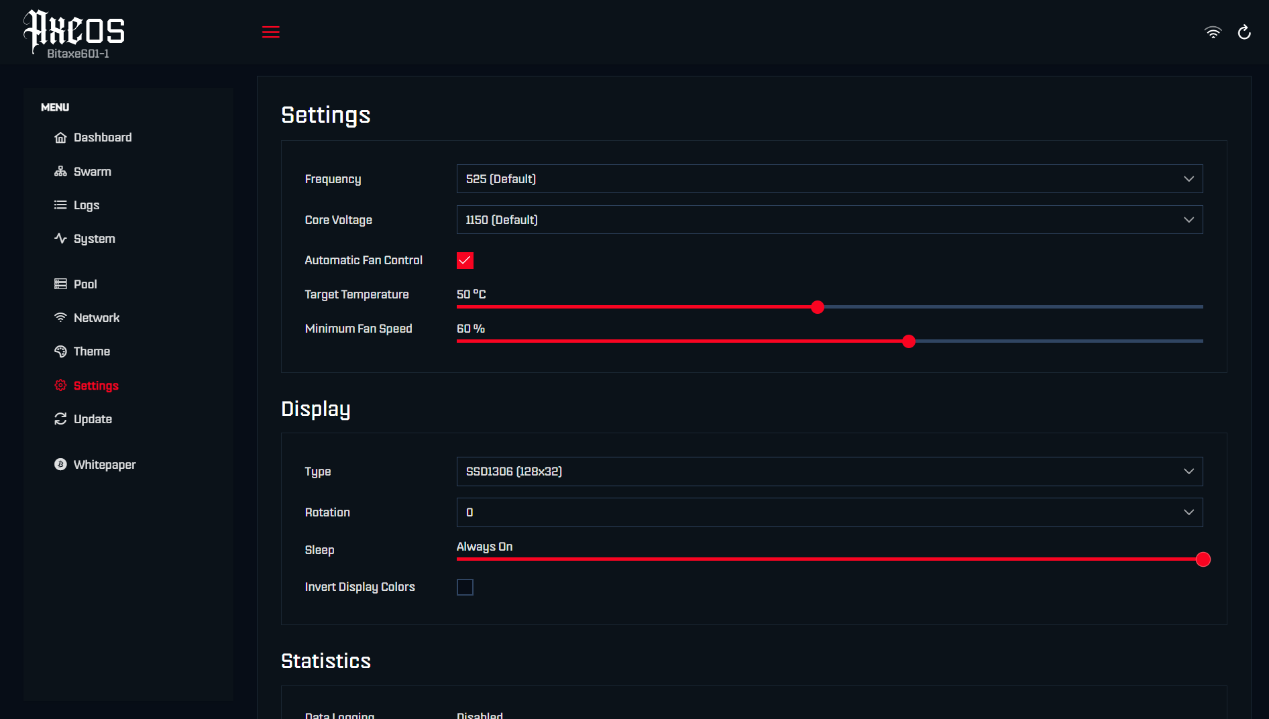Disable Automatic Fan Control checkbox
This screenshot has height=719, width=1269.
coord(465,260)
